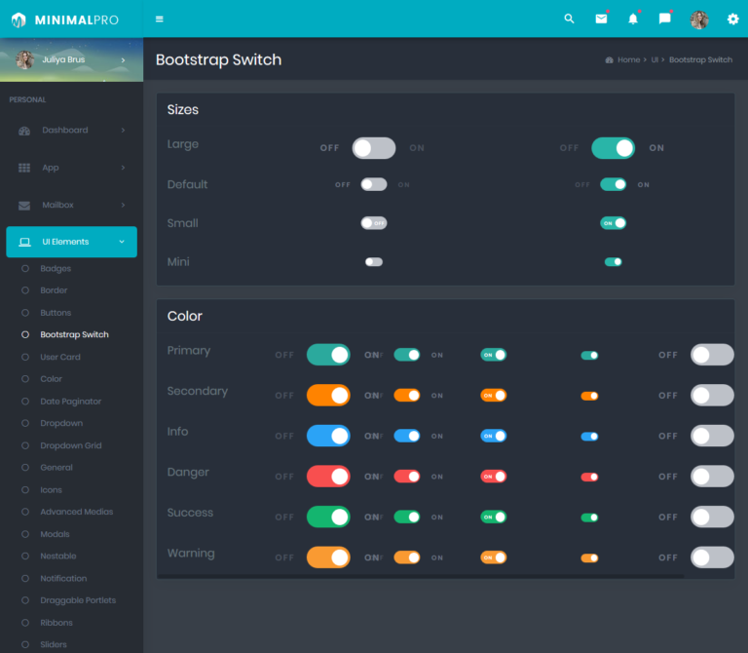
Task: Click the Sizes panel heading
Action: click(x=183, y=110)
